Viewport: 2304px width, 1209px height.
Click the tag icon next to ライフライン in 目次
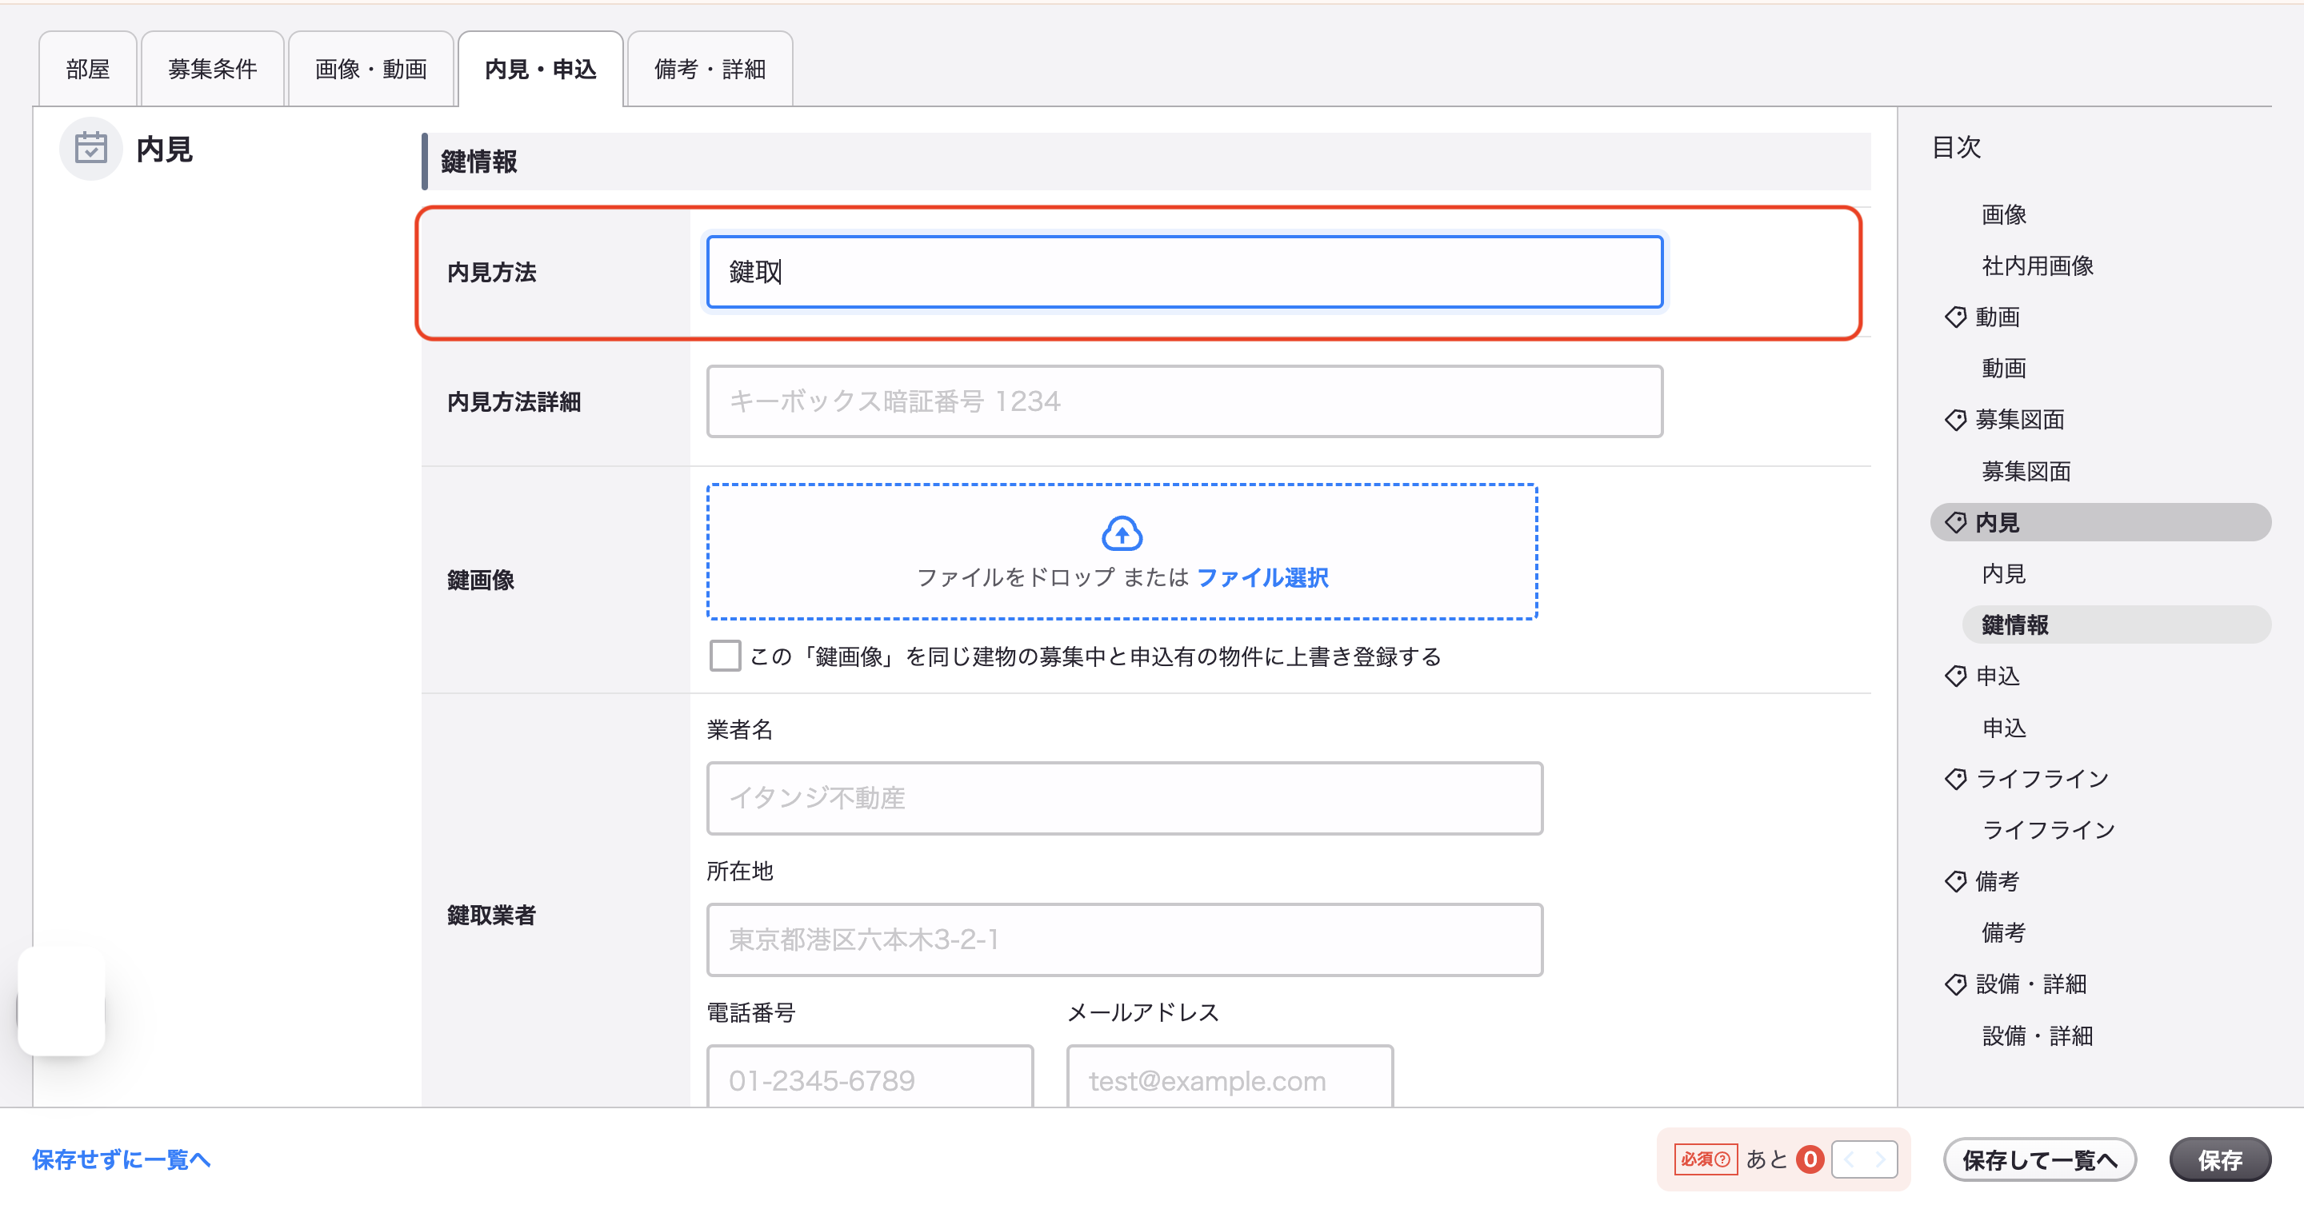coord(1955,779)
